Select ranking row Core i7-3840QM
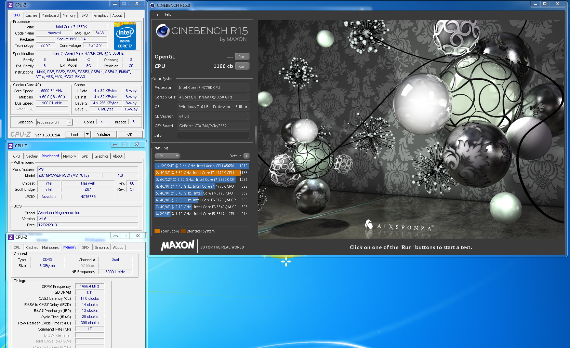The width and height of the screenshot is (570, 348). [x=202, y=207]
